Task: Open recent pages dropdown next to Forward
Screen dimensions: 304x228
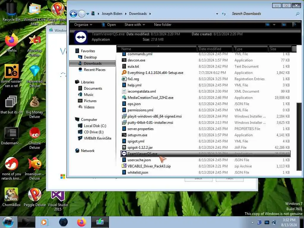Action: (x=88, y=14)
